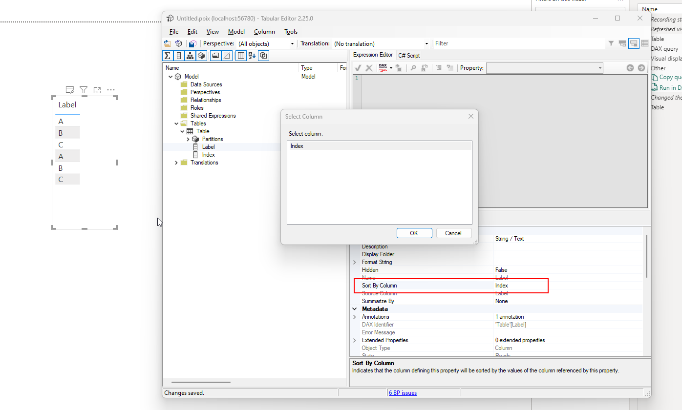Click the horizontal scrollbar under the model tree

click(x=201, y=382)
